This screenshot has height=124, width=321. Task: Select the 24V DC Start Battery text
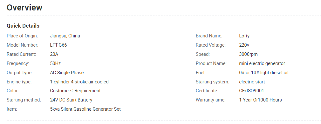click(71, 100)
